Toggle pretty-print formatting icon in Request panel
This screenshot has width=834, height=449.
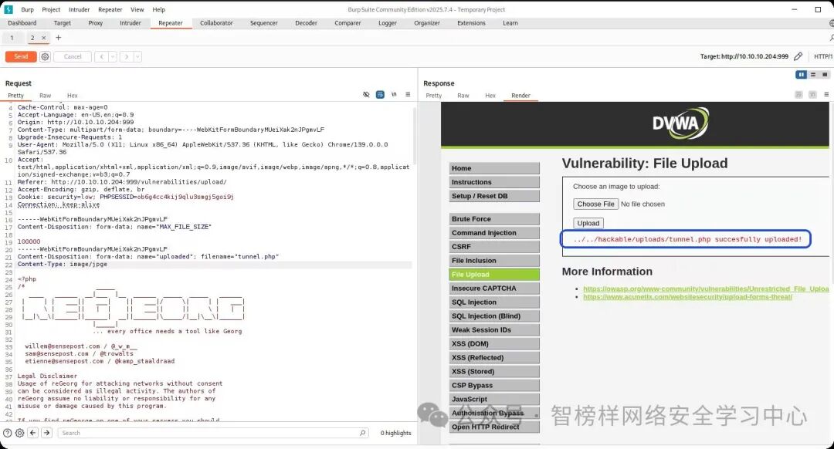click(x=380, y=95)
